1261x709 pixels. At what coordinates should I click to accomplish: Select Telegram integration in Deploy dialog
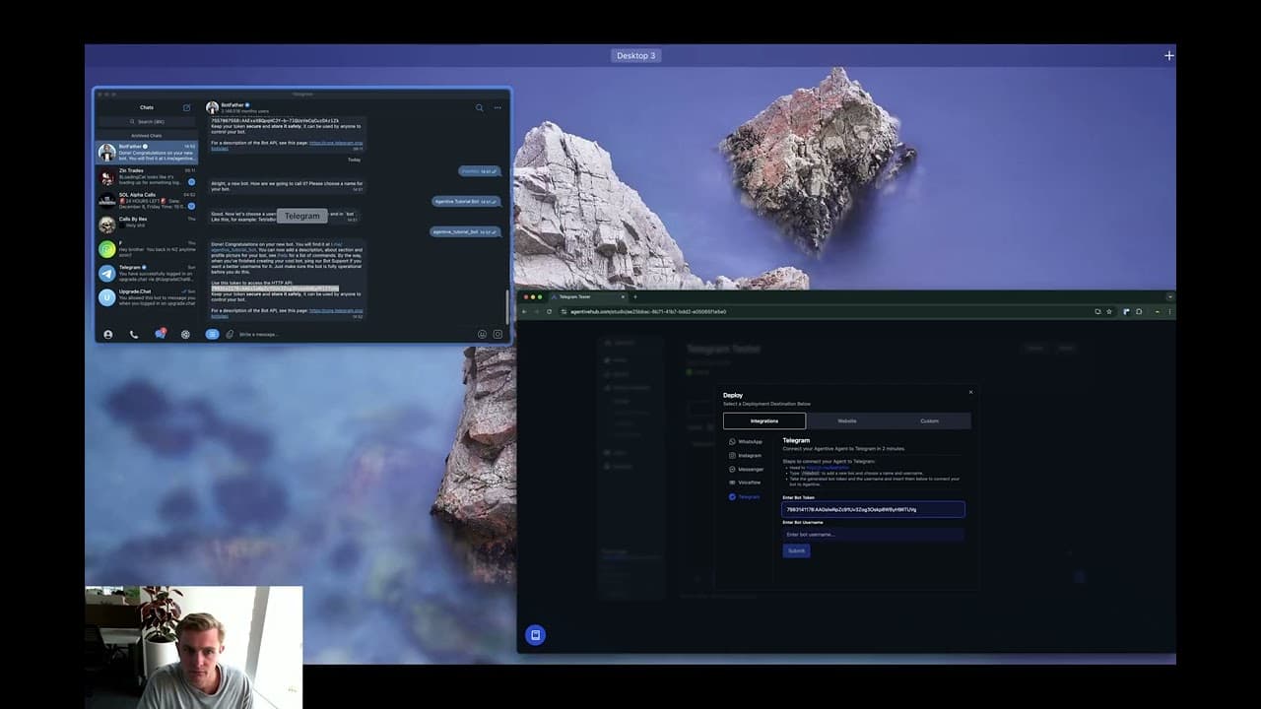(745, 496)
